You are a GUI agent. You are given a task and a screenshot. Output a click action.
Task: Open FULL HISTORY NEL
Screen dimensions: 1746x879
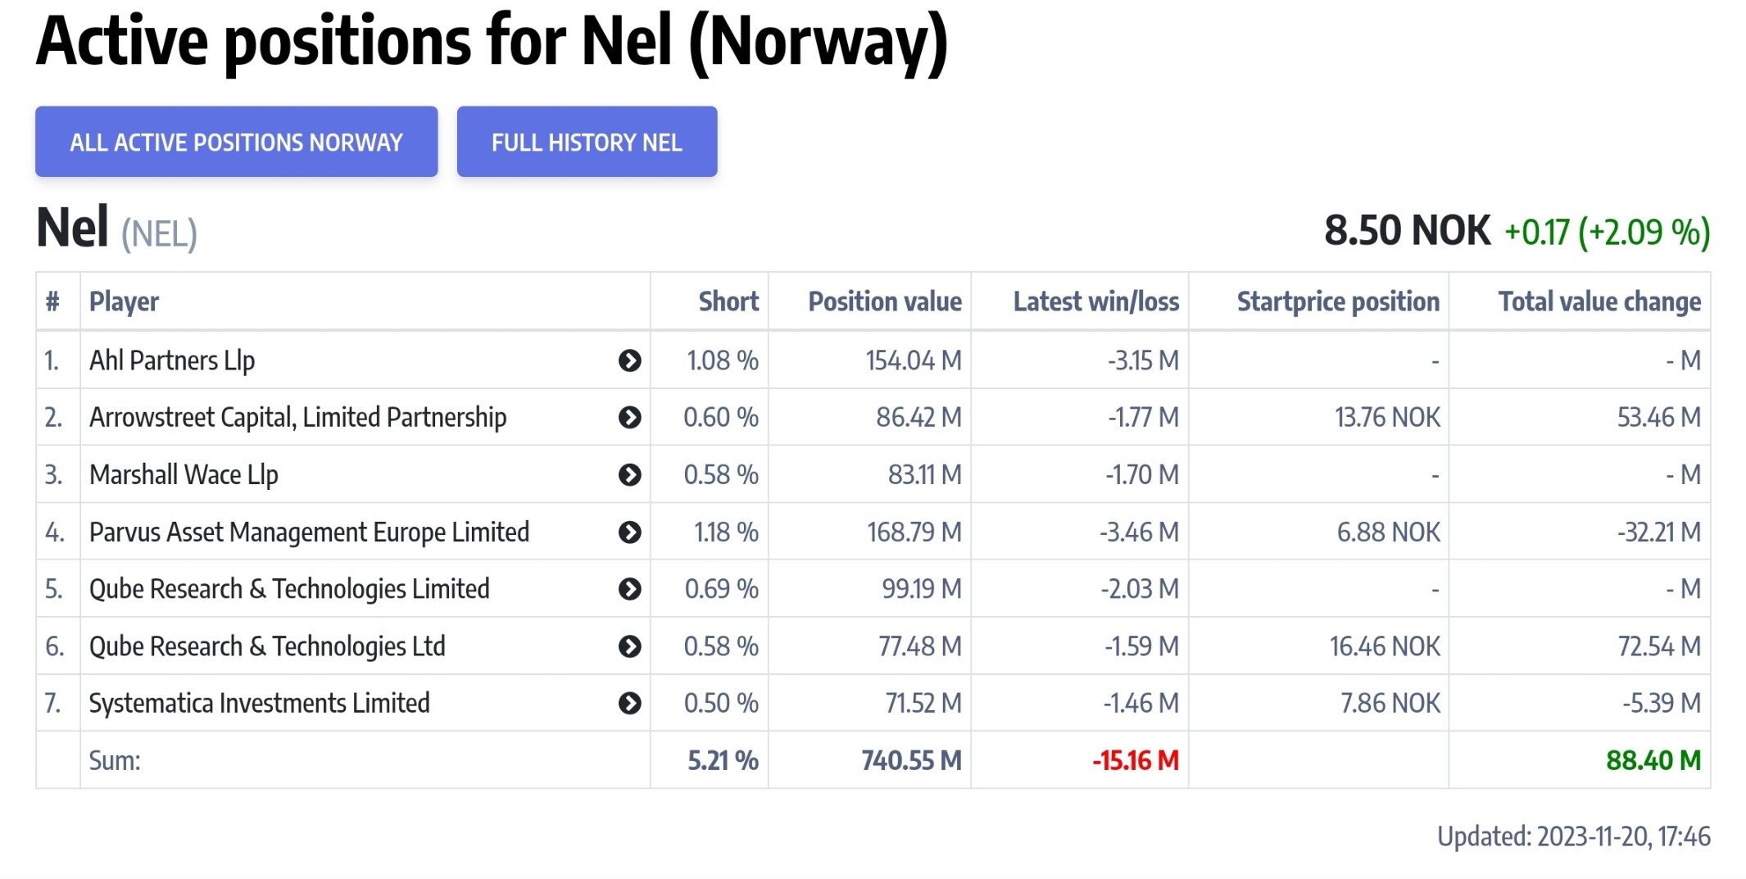coord(587,141)
